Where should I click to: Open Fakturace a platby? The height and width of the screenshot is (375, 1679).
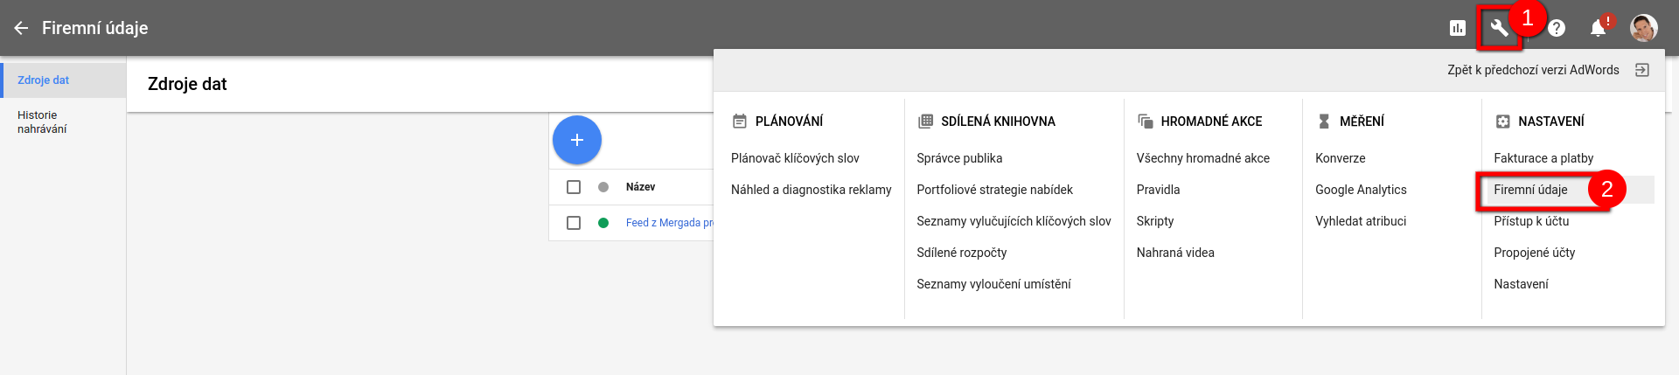tap(1543, 158)
